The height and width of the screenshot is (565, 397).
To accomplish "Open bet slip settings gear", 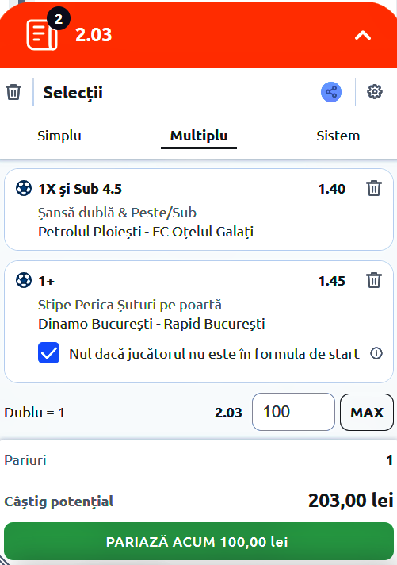I will pos(375,91).
